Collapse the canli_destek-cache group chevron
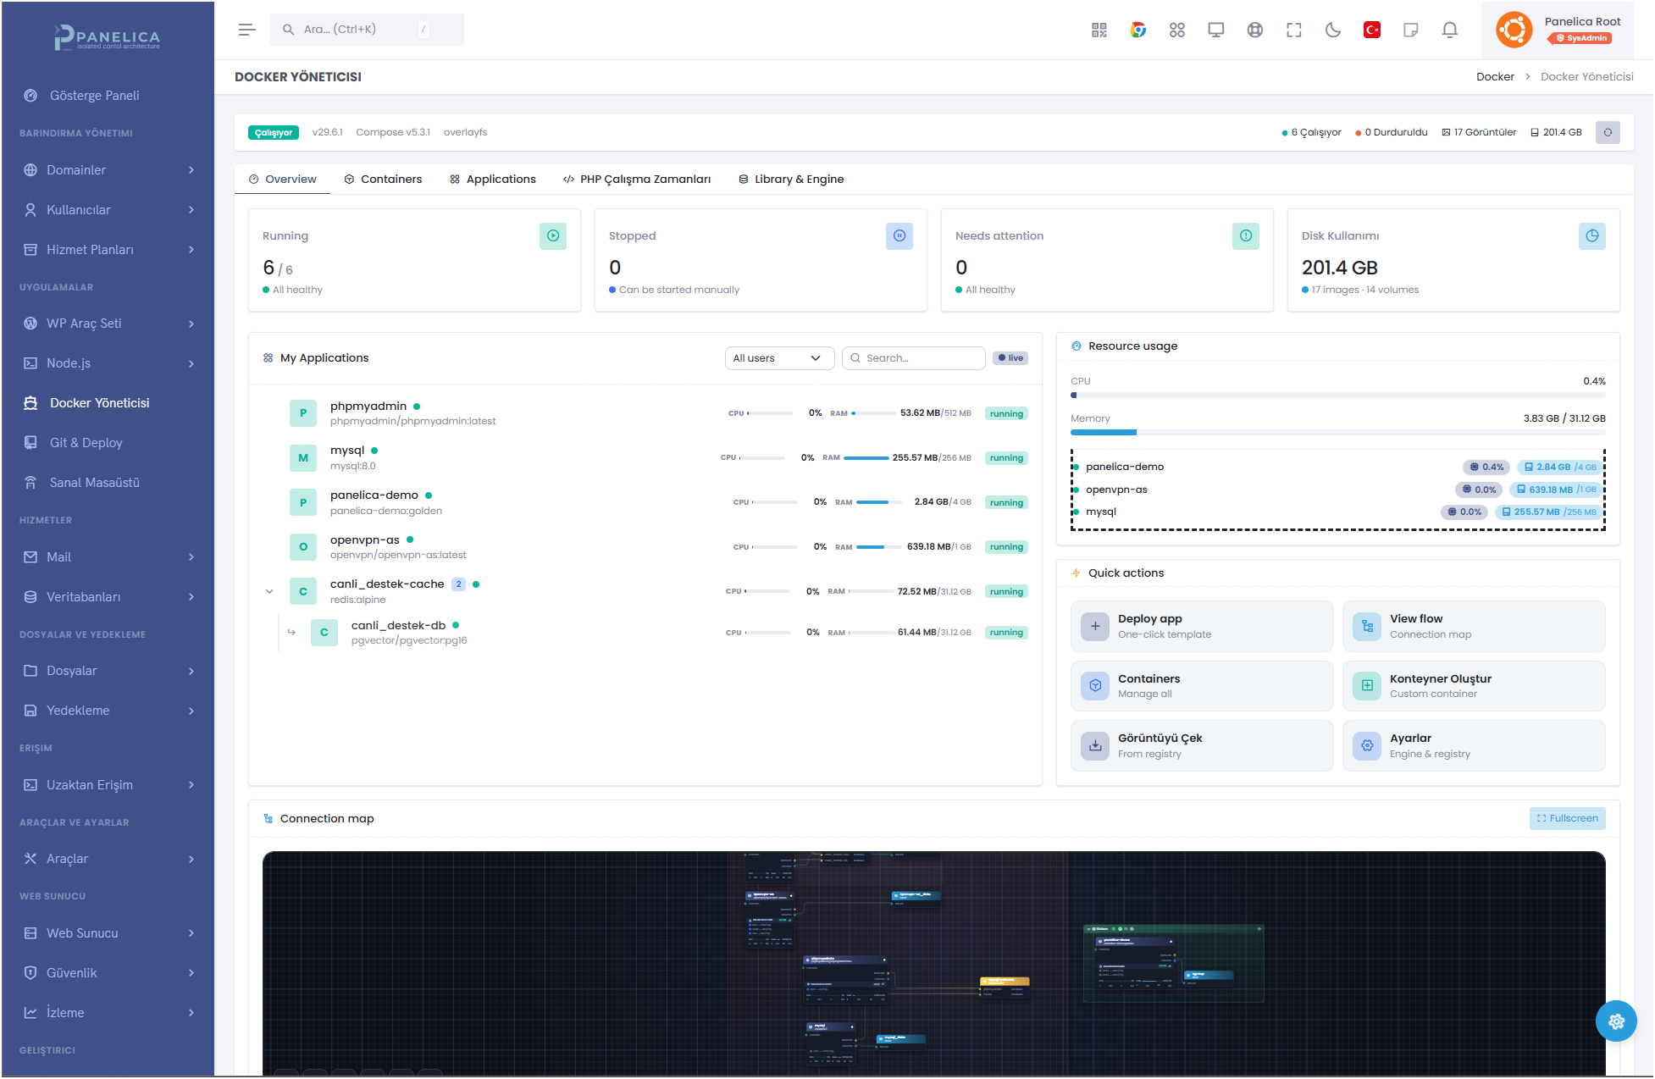This screenshot has width=1655, height=1079. [x=269, y=591]
